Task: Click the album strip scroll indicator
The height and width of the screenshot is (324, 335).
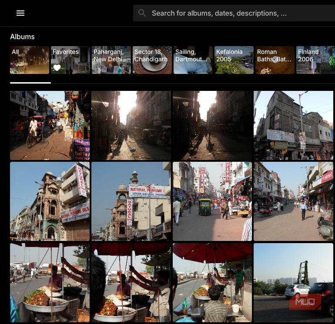Action: coord(30,83)
